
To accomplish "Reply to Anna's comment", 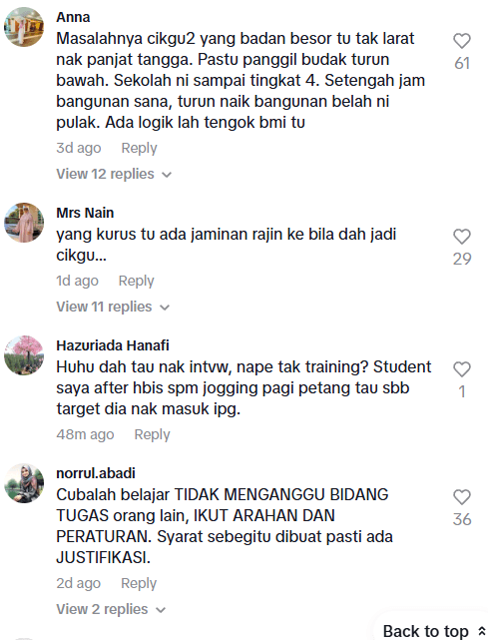I will (139, 148).
